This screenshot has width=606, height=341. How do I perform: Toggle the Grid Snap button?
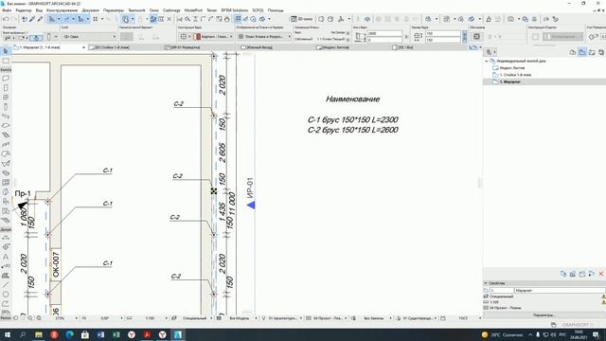(95, 19)
